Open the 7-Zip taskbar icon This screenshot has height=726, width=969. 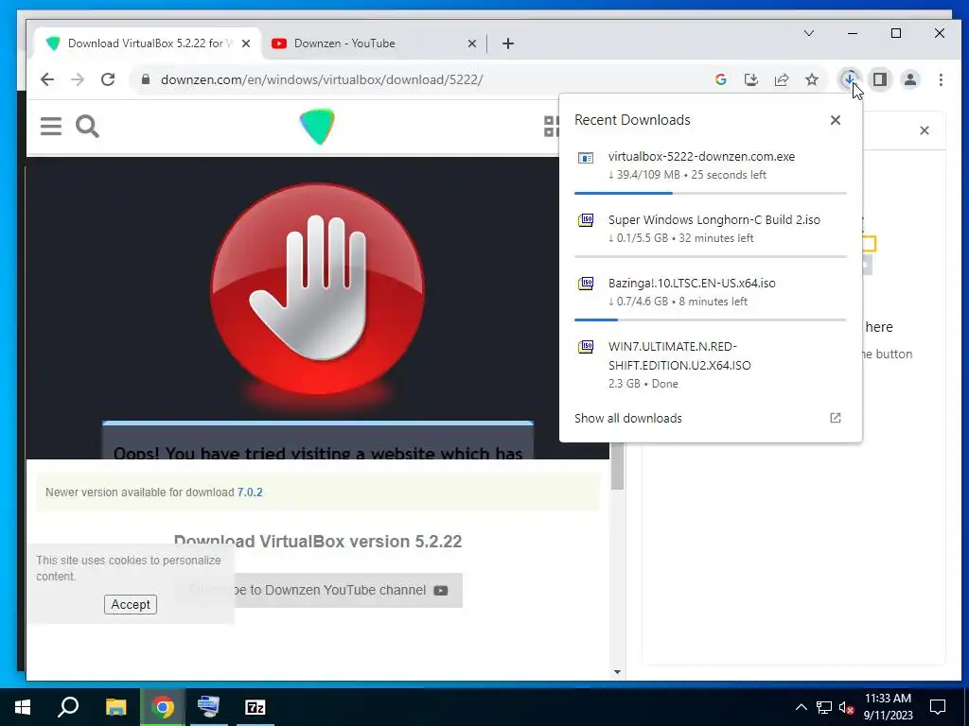point(255,707)
